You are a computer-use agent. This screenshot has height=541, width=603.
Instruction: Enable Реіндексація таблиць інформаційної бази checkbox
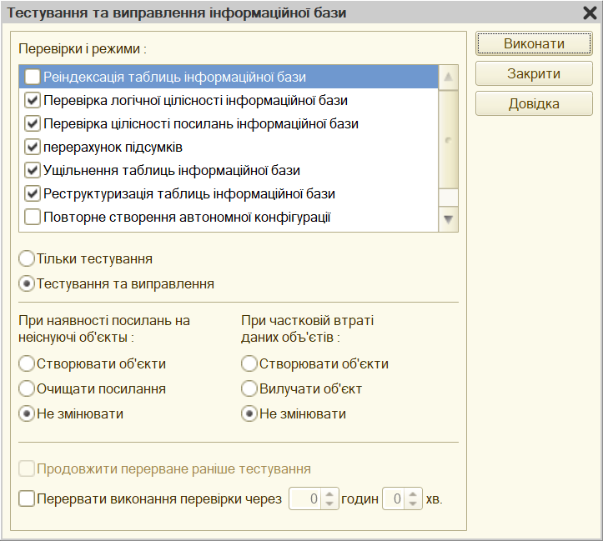click(x=33, y=77)
